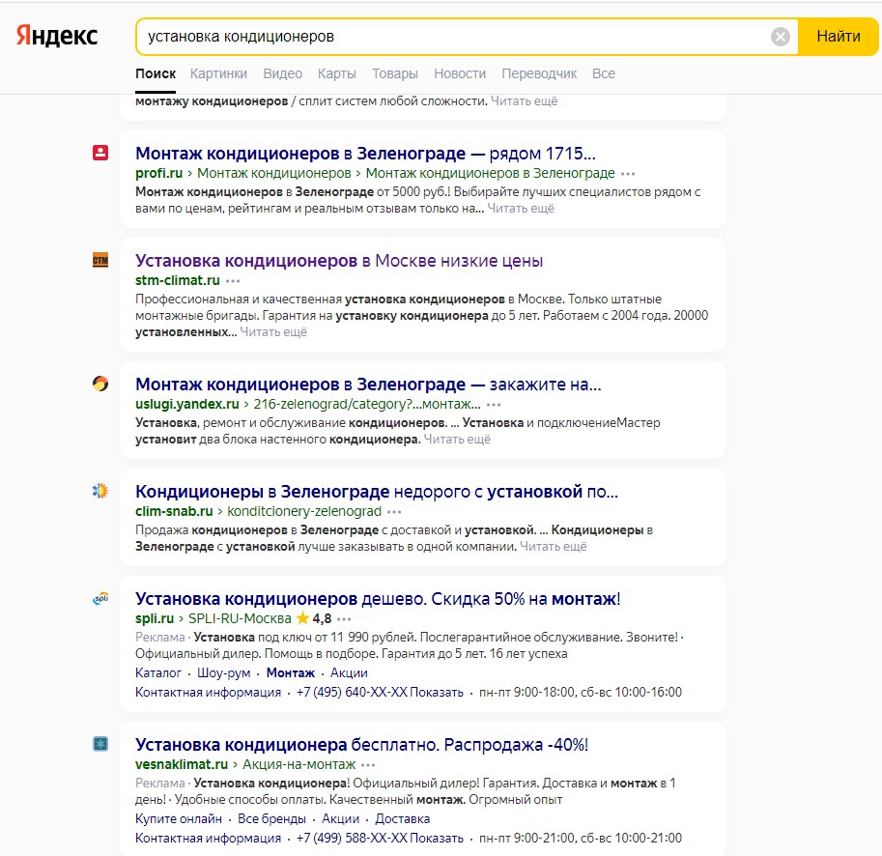Click the Yandex logo
The image size is (882, 856).
pyautogui.click(x=56, y=37)
